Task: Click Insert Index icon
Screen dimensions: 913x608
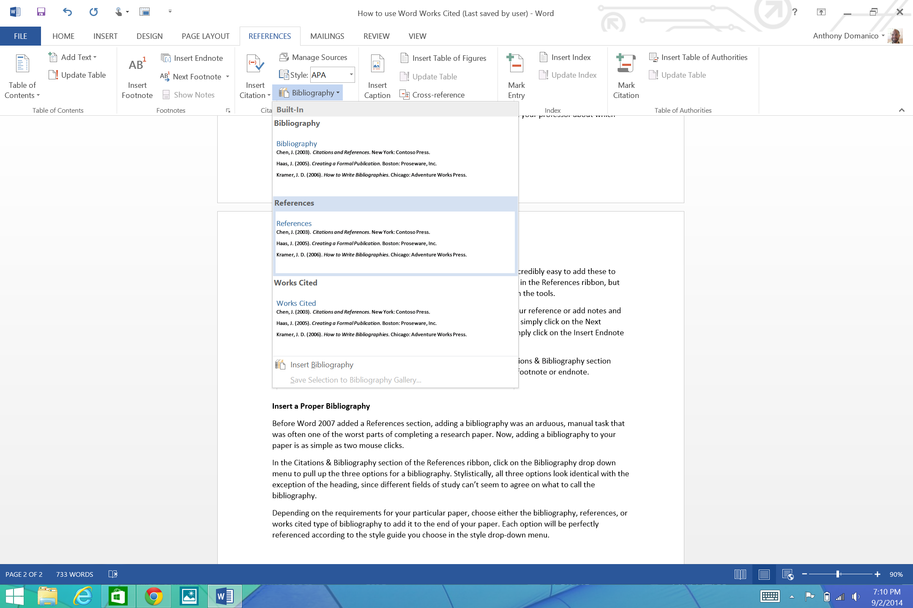Action: [544, 57]
